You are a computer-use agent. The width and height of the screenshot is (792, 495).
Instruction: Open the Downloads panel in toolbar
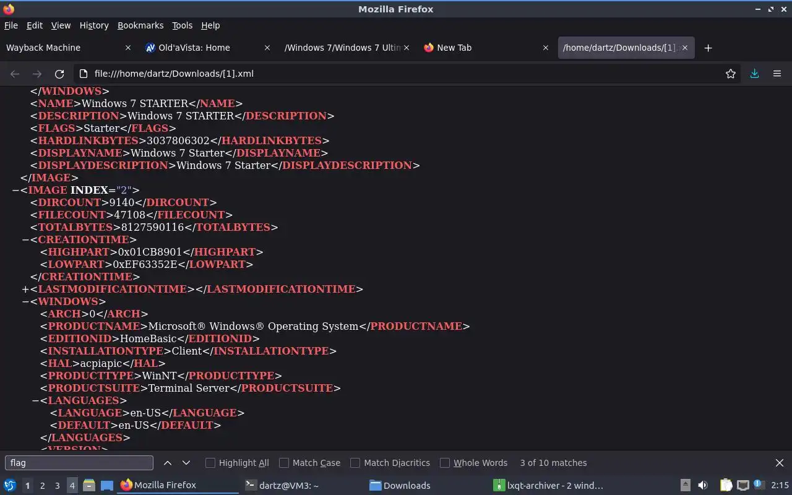tap(754, 74)
